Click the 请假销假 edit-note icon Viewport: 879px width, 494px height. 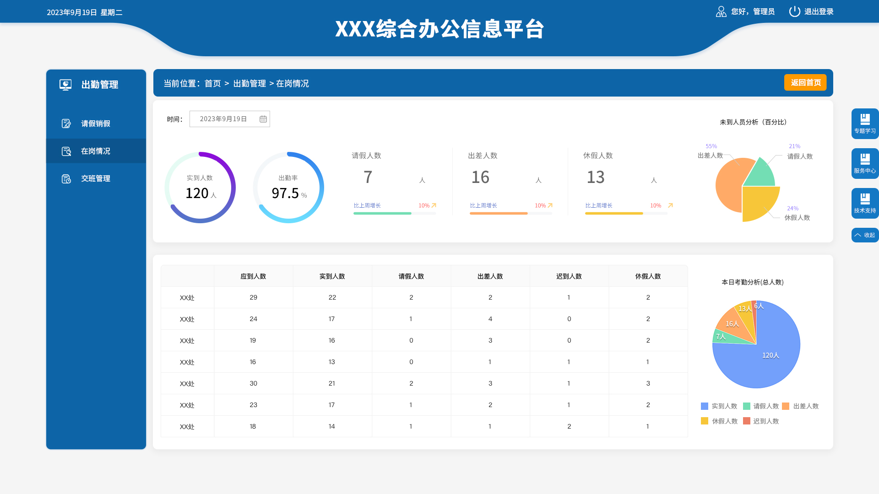[x=66, y=123]
